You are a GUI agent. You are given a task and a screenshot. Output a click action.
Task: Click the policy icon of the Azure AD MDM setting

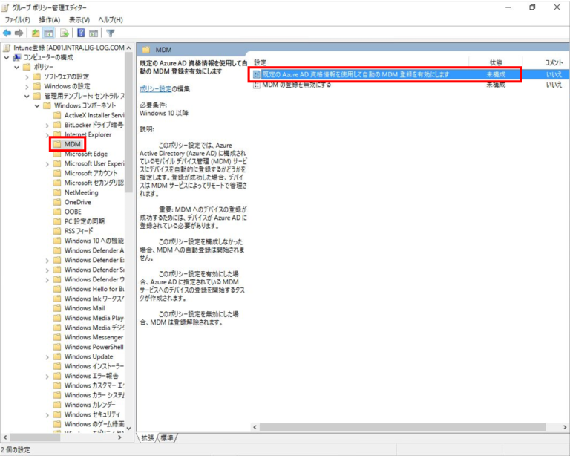coord(257,74)
